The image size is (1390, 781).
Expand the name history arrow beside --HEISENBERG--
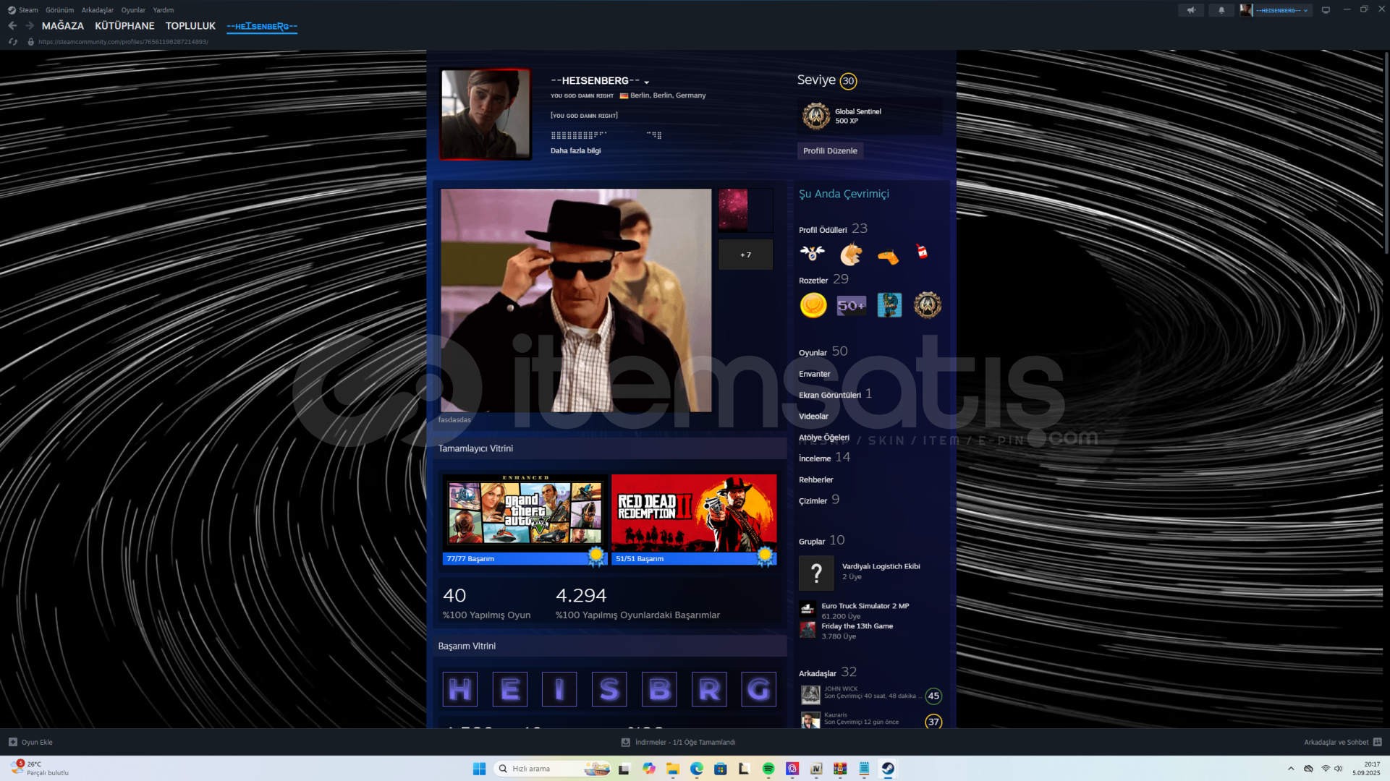tap(646, 82)
